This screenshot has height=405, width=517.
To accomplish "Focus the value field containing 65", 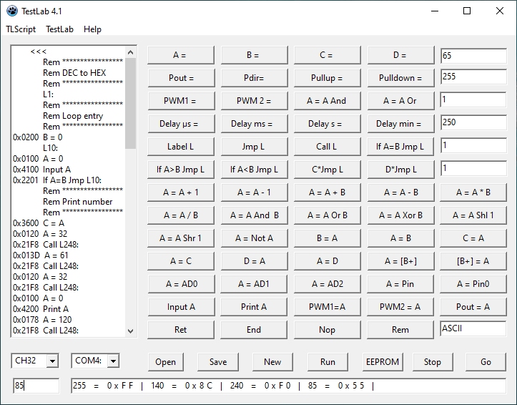I will (473, 56).
